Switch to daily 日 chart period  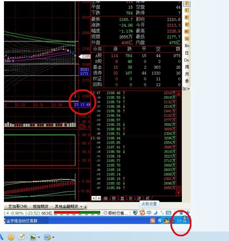187,53
